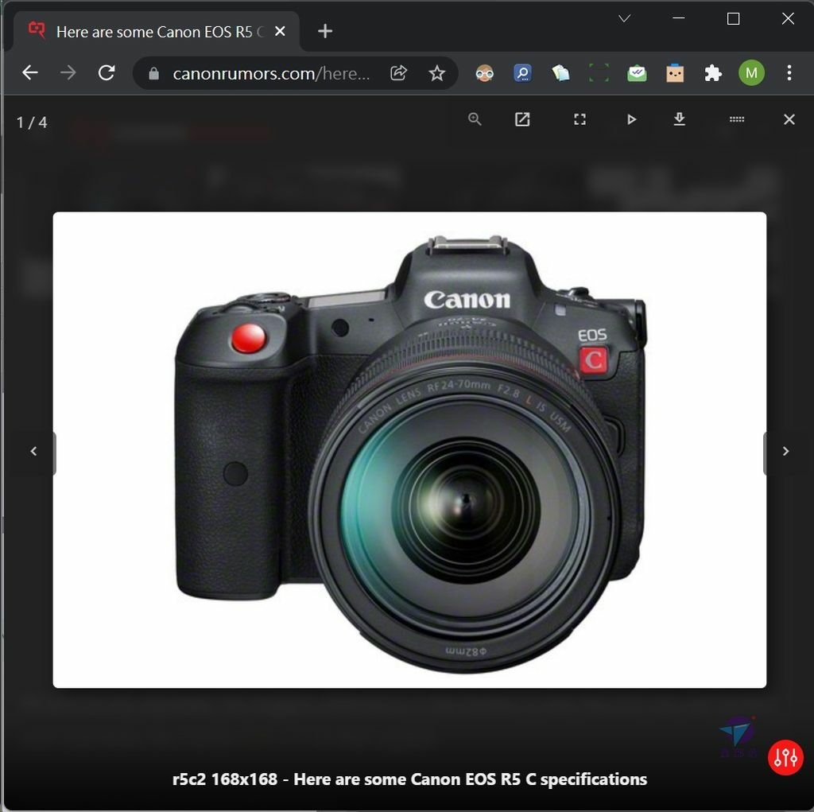Select the Canon EOS R5 tab
The width and height of the screenshot is (814, 812).
tap(156, 33)
